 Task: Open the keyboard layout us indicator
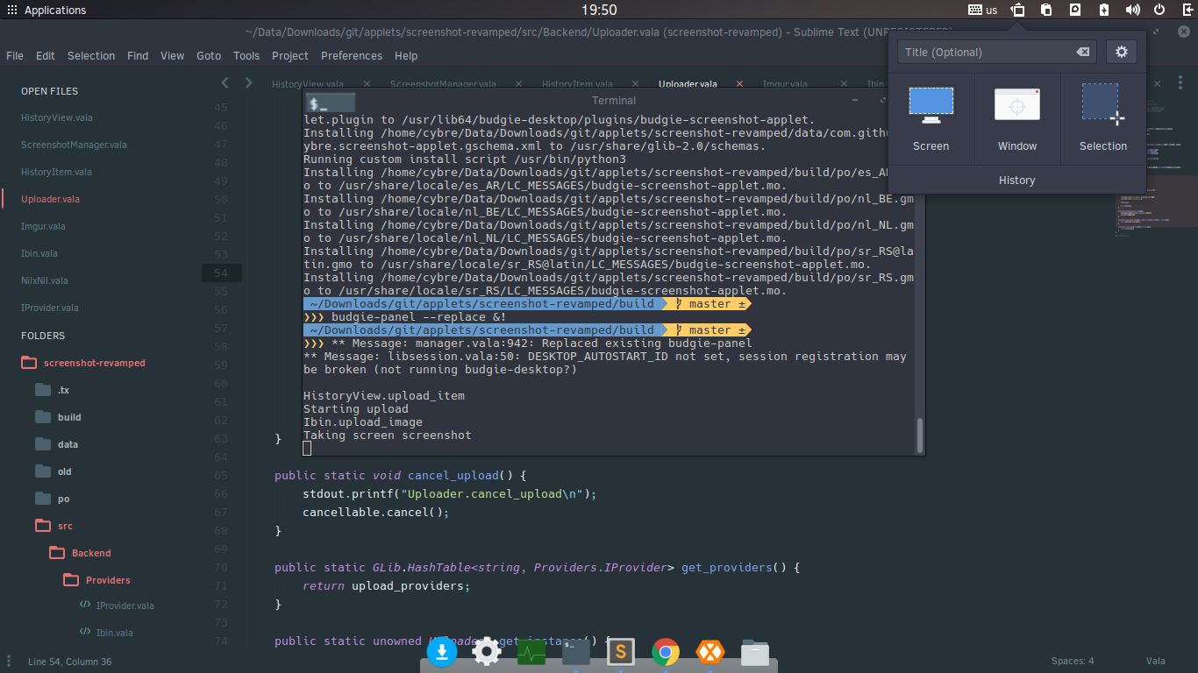(x=982, y=11)
